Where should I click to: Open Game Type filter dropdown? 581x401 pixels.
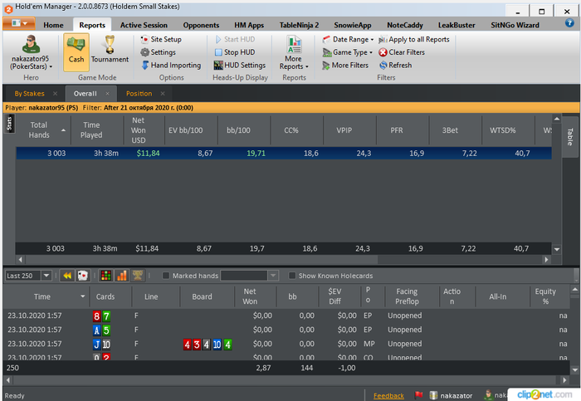coord(348,52)
